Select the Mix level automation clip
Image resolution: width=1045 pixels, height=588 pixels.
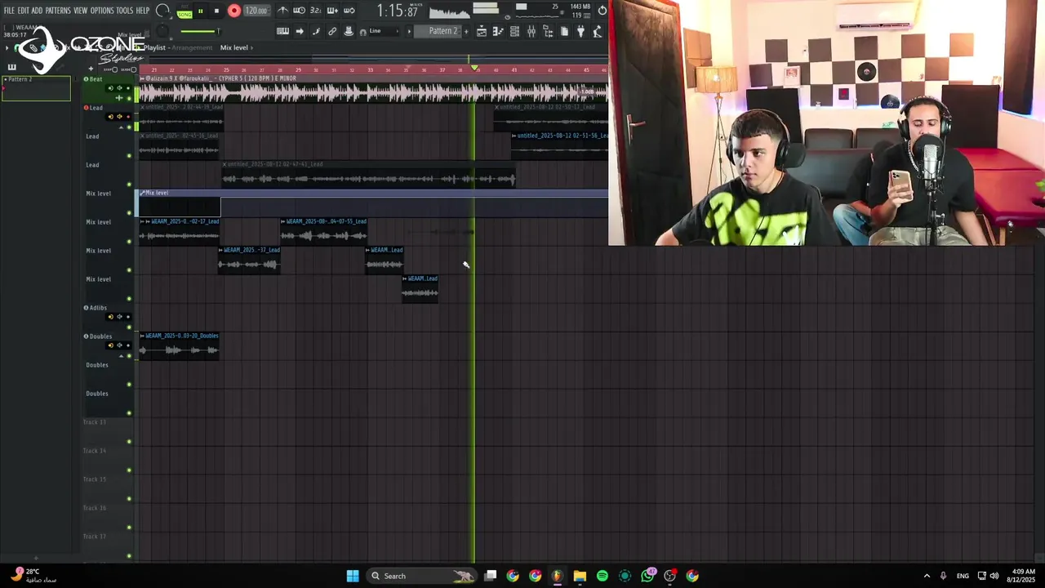coord(373,203)
